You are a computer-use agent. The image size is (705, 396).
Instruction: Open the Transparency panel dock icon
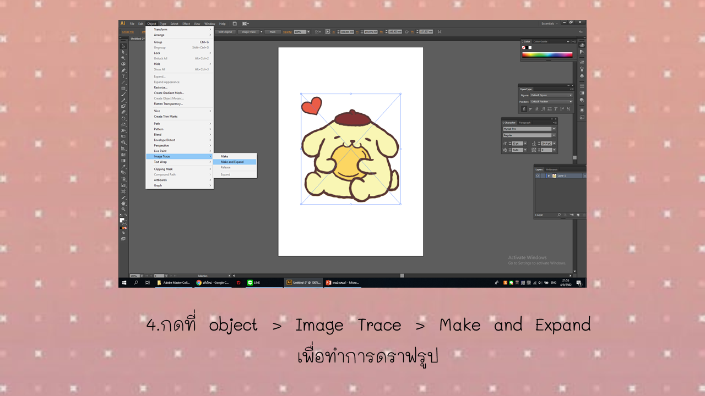click(x=582, y=100)
